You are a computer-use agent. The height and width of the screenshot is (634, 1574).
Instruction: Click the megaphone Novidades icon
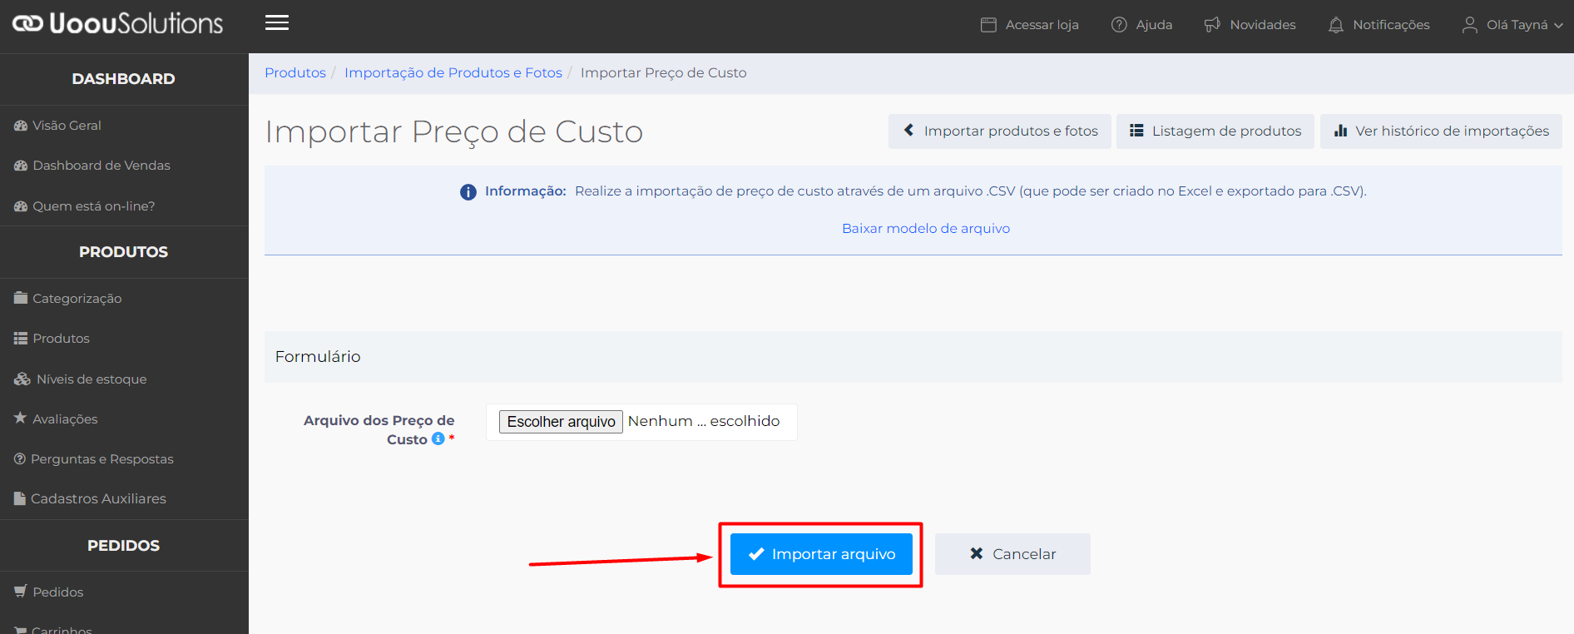[1212, 25]
